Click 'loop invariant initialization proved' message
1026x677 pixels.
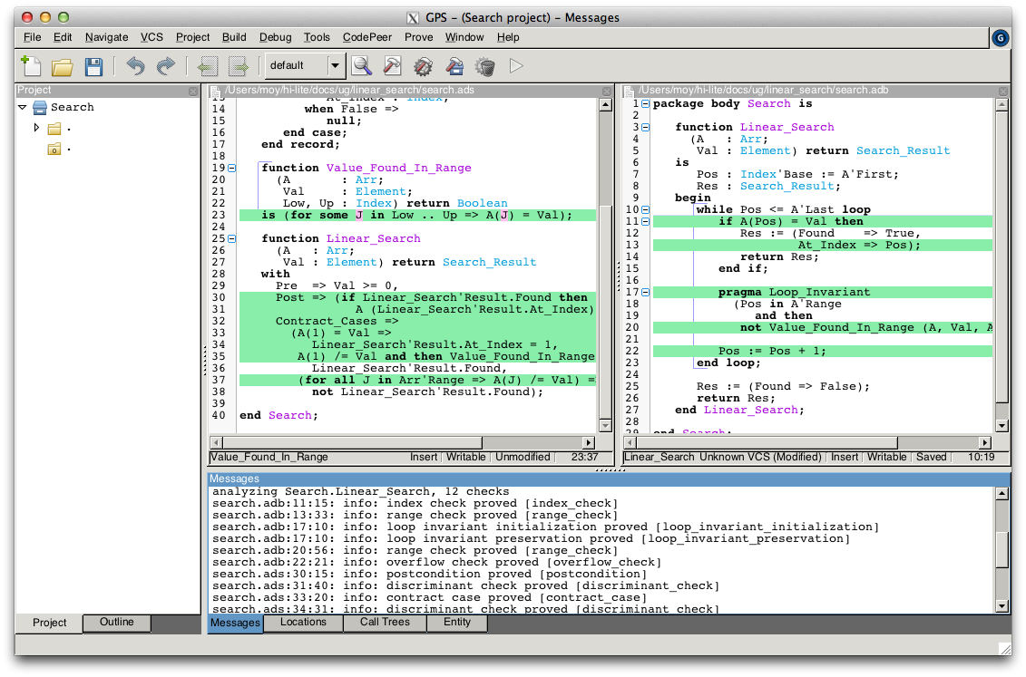coord(545,527)
